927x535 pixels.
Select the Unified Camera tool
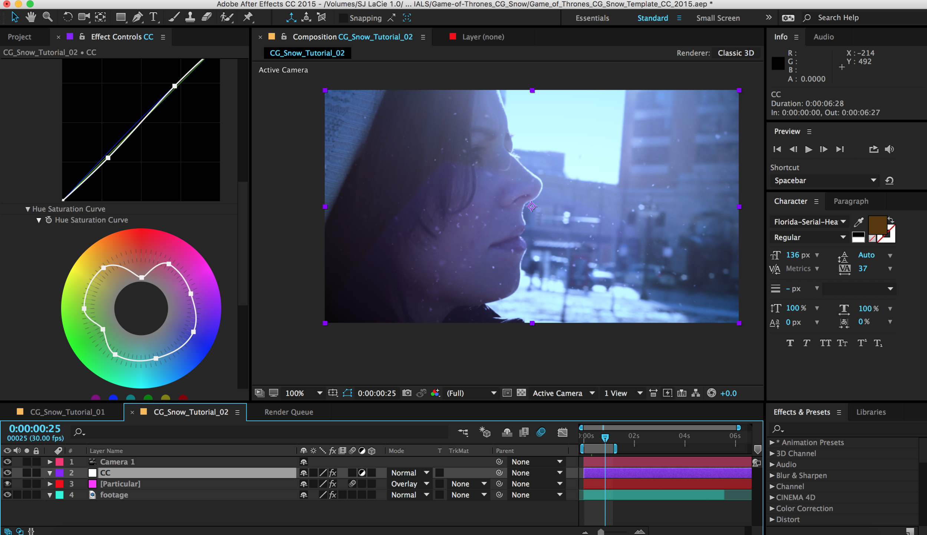tap(84, 17)
